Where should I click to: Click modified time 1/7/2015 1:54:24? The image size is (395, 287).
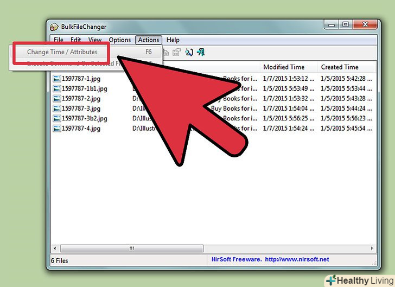[289, 129]
